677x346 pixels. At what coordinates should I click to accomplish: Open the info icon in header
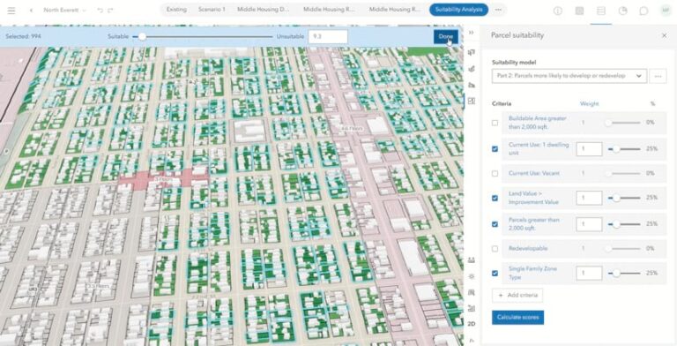558,11
